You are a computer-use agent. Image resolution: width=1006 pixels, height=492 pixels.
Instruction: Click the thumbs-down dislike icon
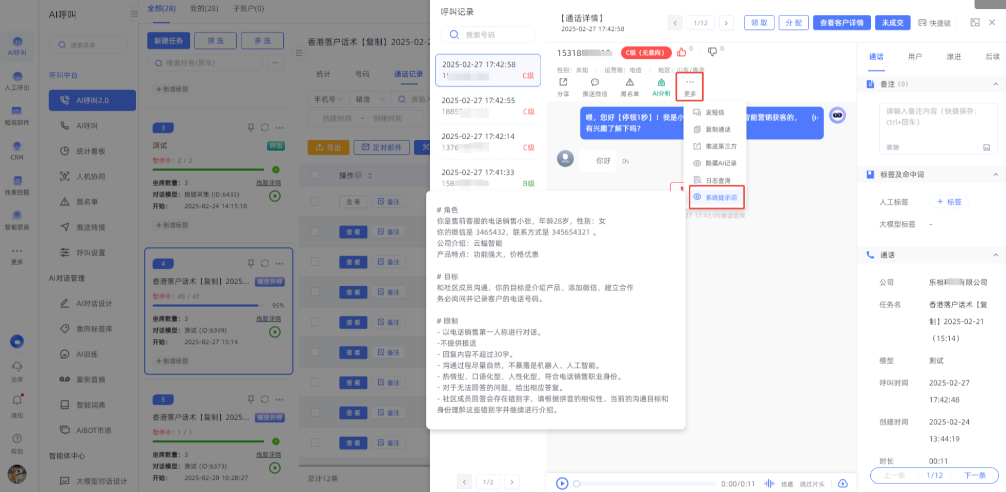click(712, 52)
